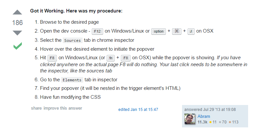
Task: Click the fn key badge
Action: (x=111, y=58)
